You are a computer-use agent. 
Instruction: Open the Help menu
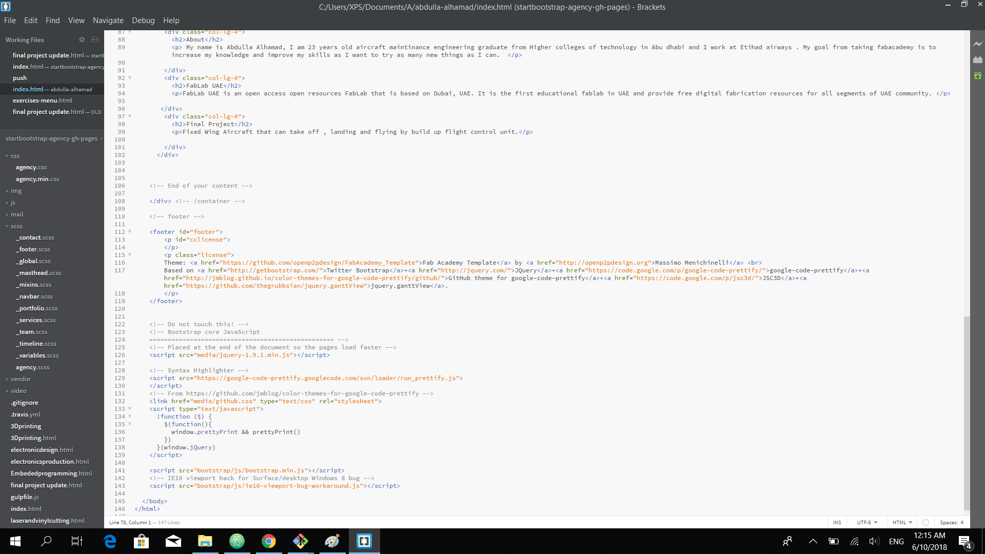click(171, 21)
